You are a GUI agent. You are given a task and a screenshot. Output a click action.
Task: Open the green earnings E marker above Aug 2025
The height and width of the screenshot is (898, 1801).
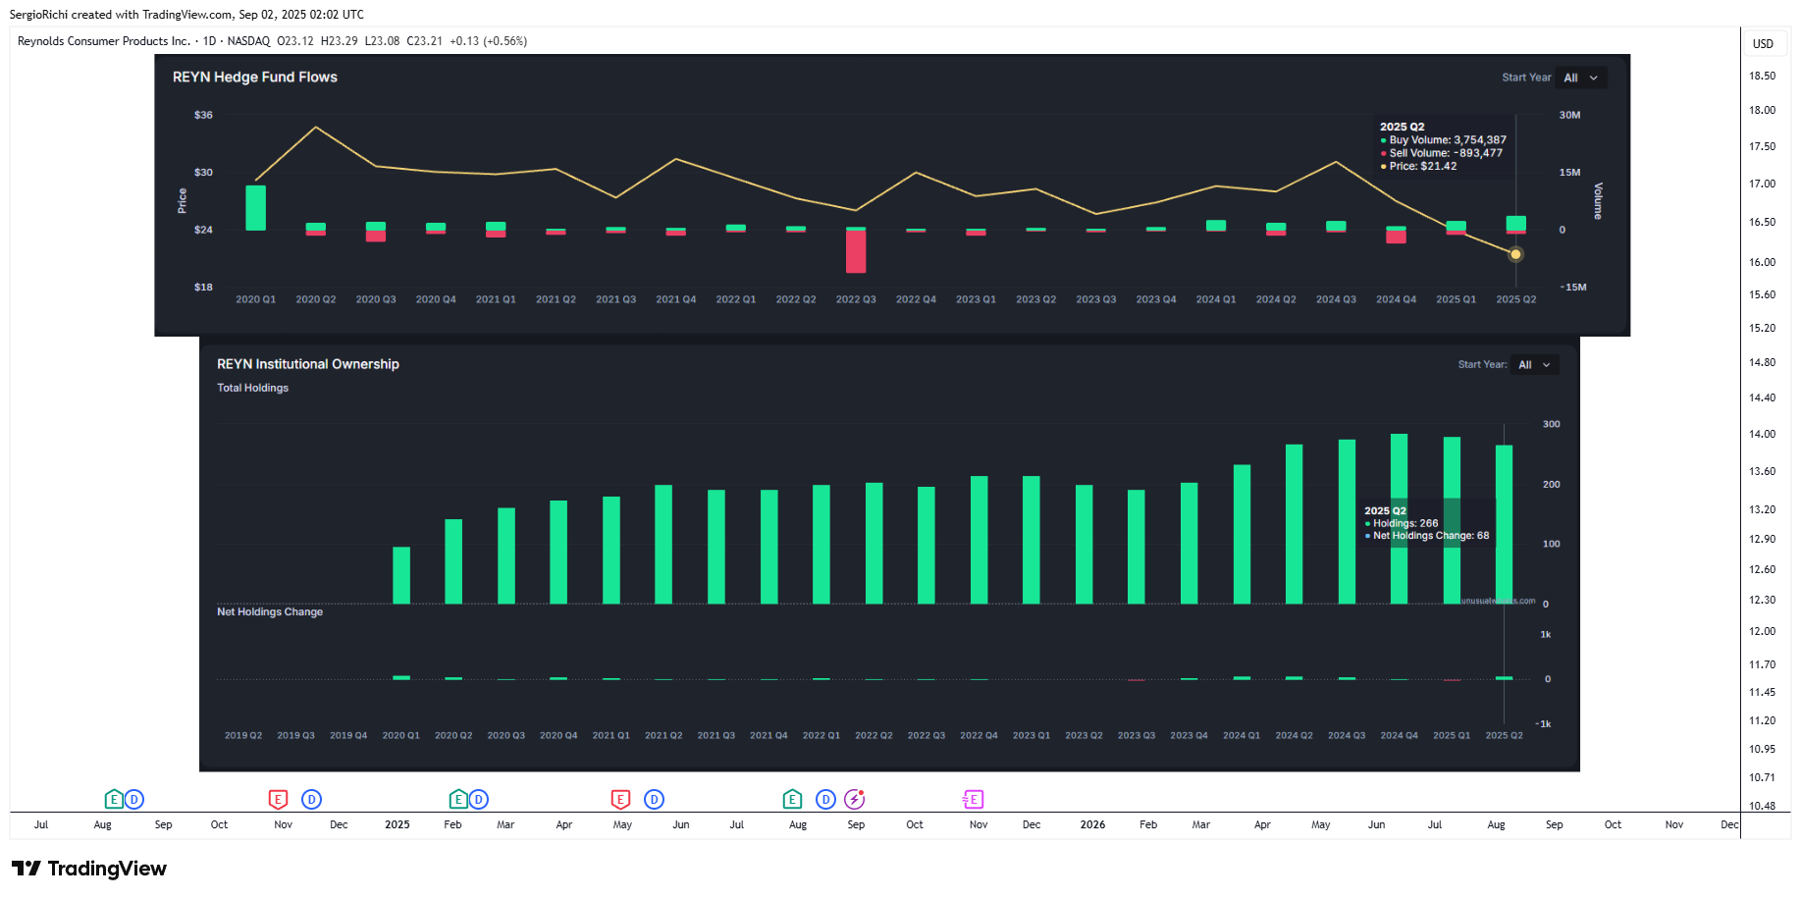pos(793,799)
